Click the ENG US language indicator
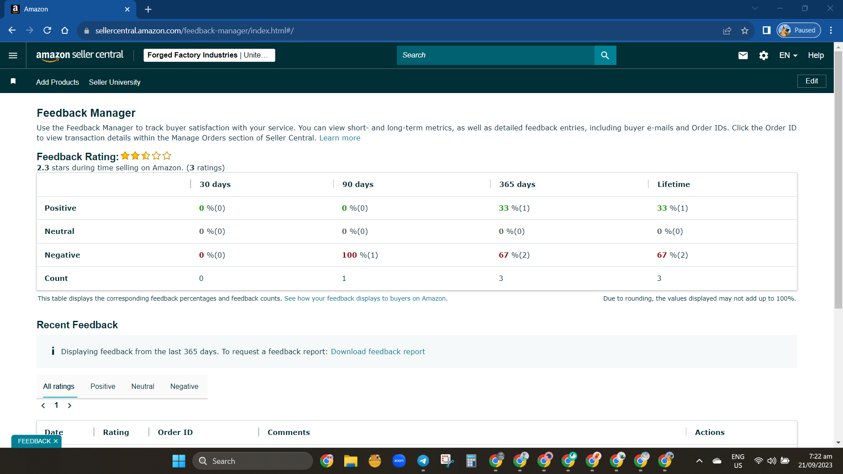 click(738, 461)
